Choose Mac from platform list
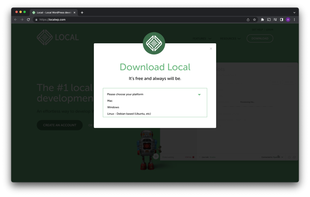Screen dimensions: 310x197 tap(110, 101)
